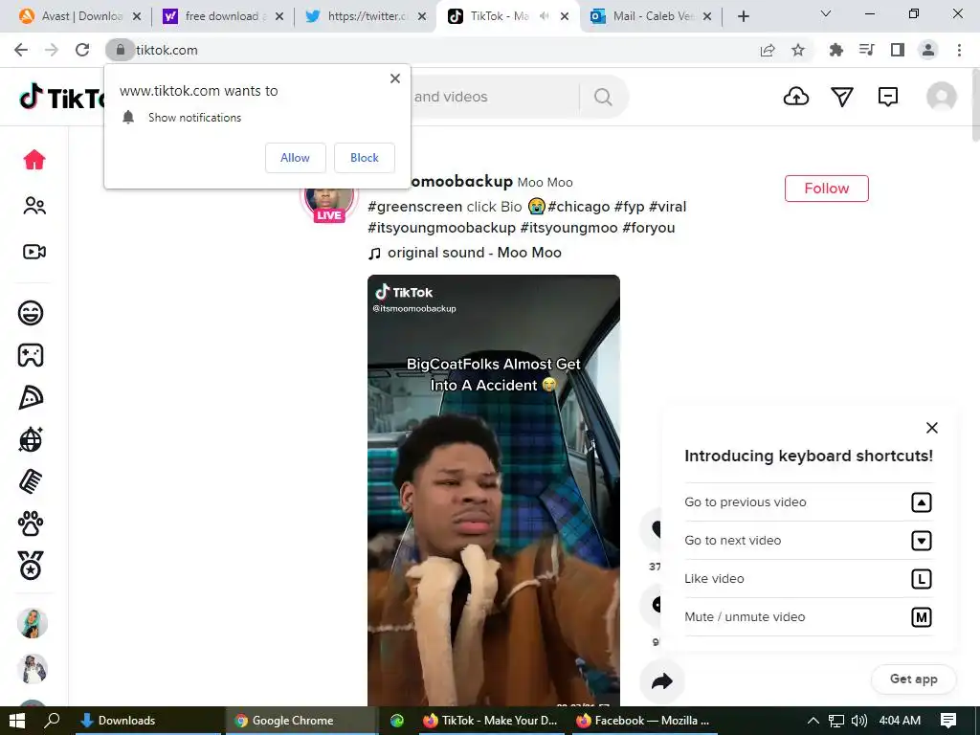Switch to the twitter.com tab
The height and width of the screenshot is (735, 980).
tap(365, 16)
